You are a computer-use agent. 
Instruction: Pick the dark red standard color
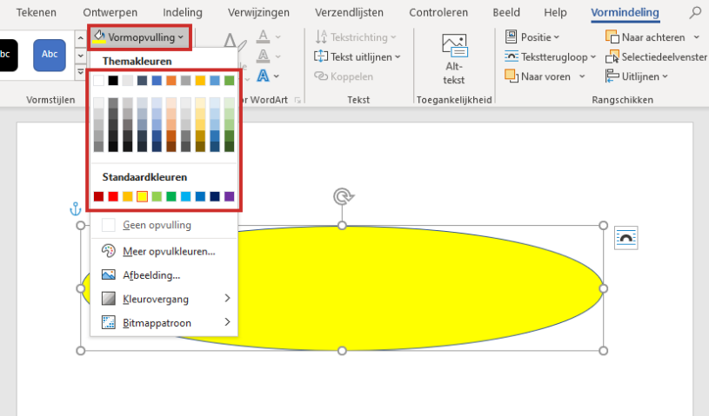click(98, 196)
